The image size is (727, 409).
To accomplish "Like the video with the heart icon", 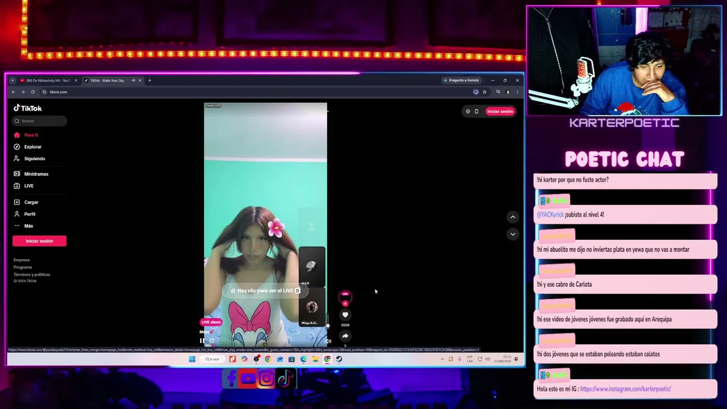I will point(345,315).
